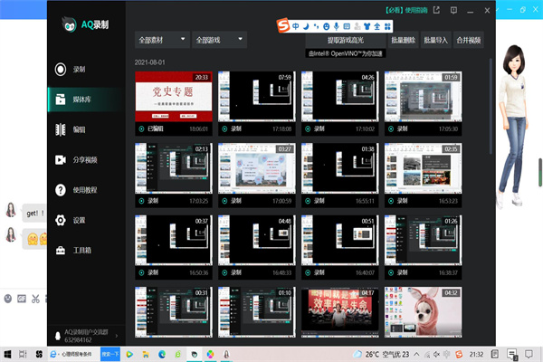Open the 工具箱 (Toolbox) icon

click(61, 250)
